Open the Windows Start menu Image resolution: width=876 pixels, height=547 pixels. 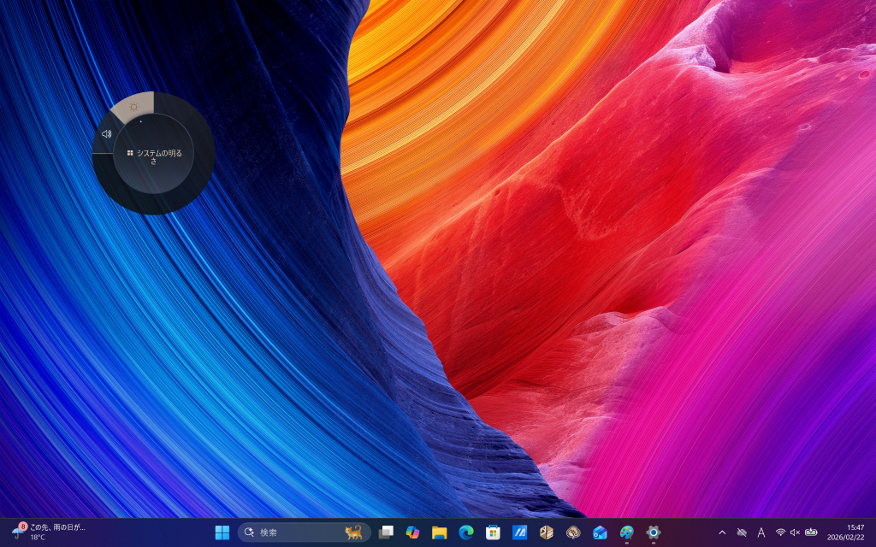pyautogui.click(x=222, y=532)
